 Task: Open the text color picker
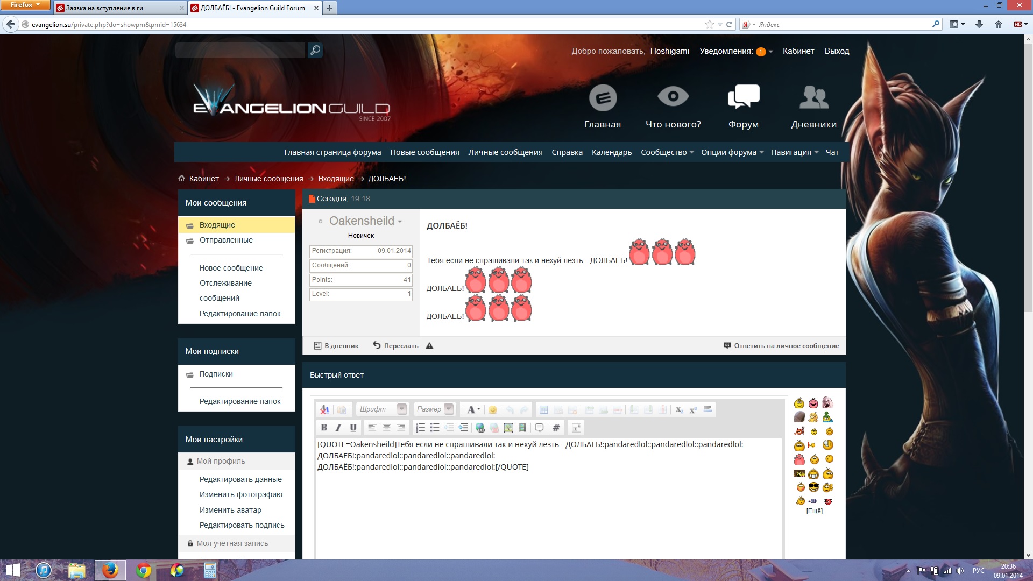[x=473, y=410]
